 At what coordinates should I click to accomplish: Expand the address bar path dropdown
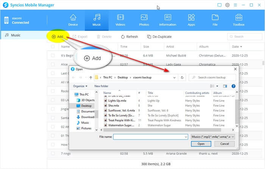[x=174, y=77]
